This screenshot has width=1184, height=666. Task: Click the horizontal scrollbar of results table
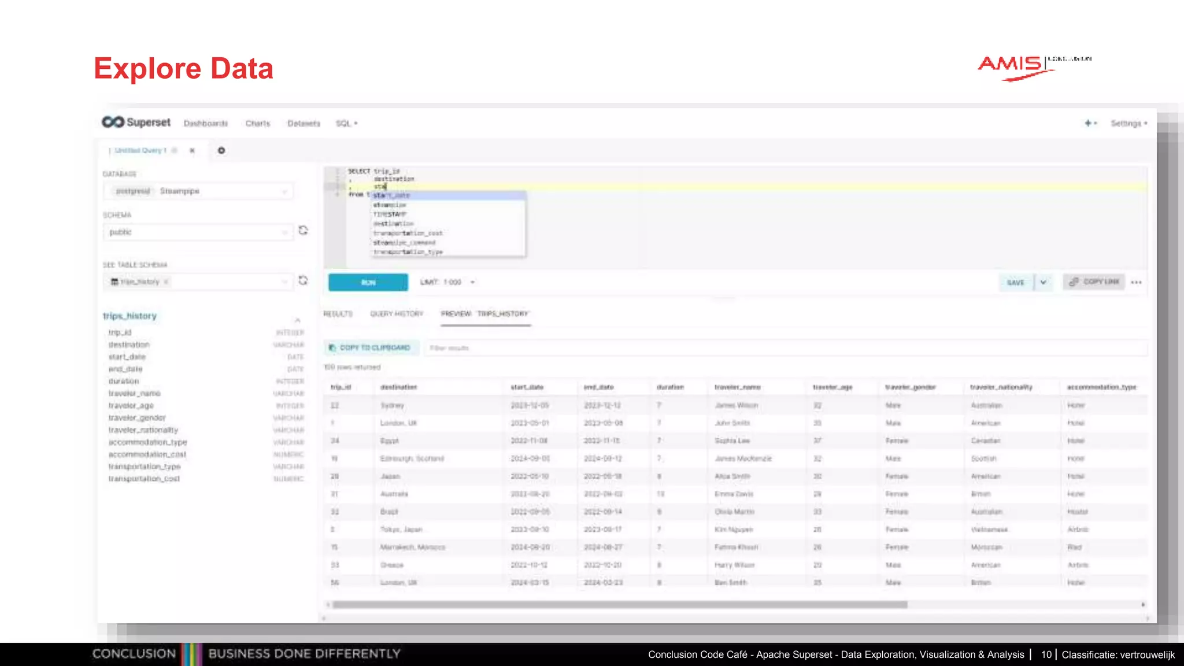tap(620, 604)
